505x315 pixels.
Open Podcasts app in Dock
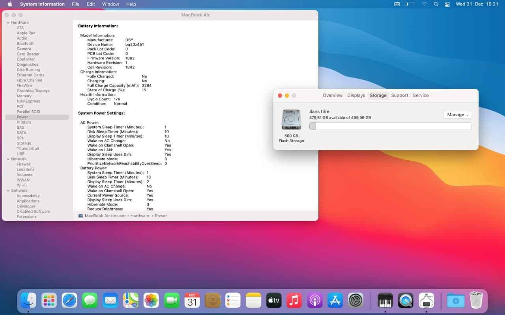click(315, 301)
